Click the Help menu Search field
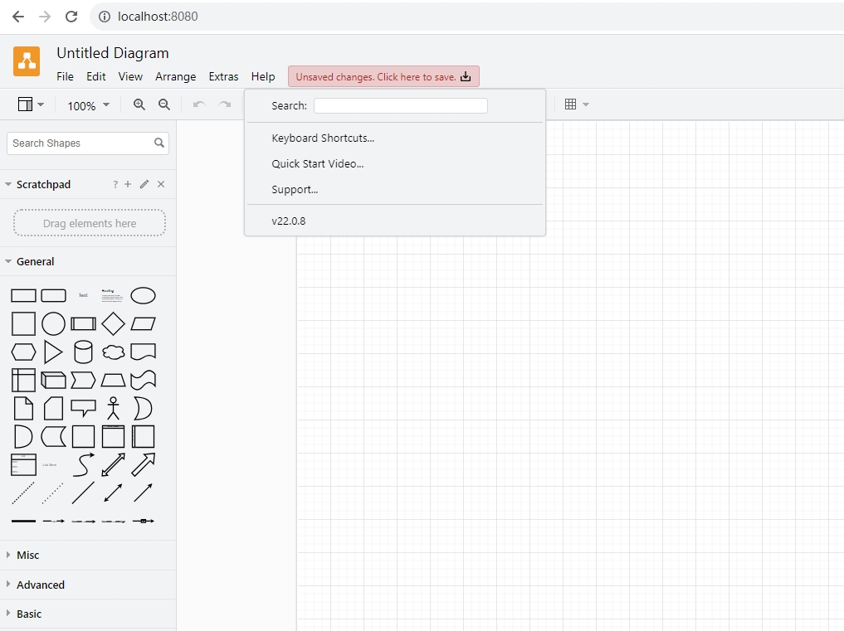844x631 pixels. point(400,106)
